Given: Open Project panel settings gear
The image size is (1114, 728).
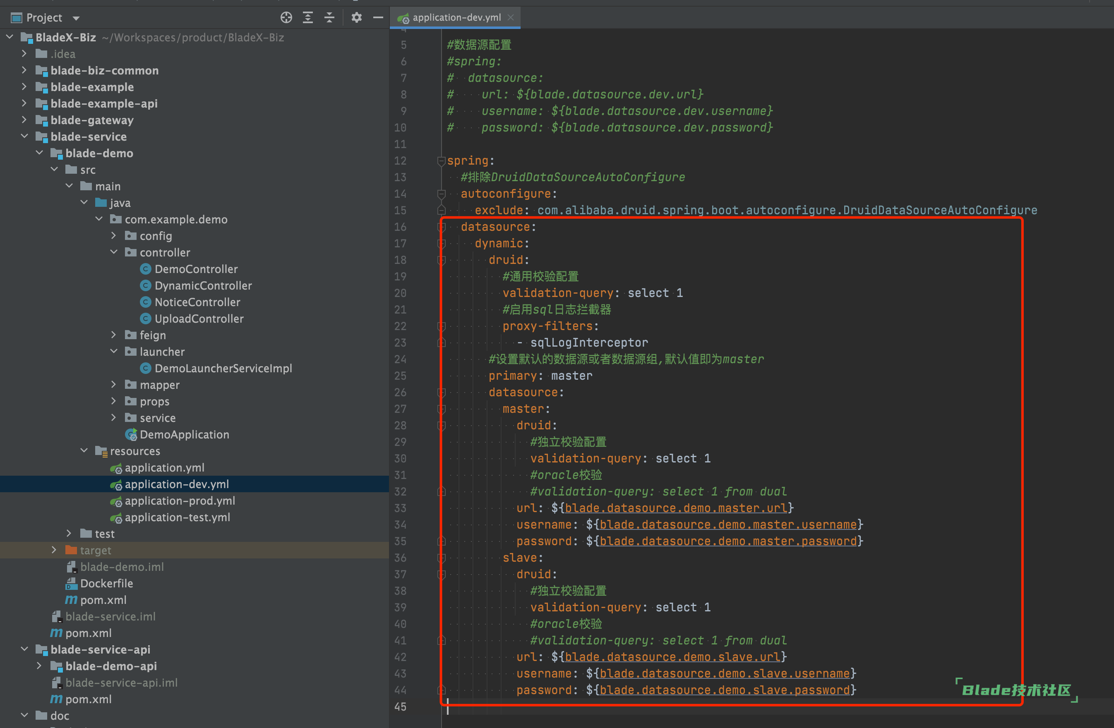Looking at the screenshot, I should tap(357, 18).
